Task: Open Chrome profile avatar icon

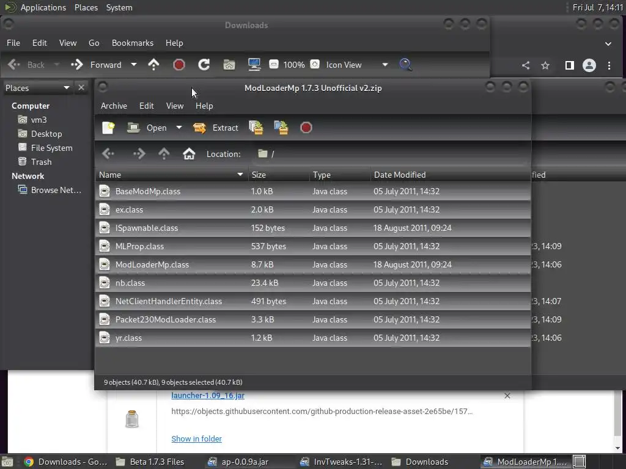Action: tap(589, 65)
